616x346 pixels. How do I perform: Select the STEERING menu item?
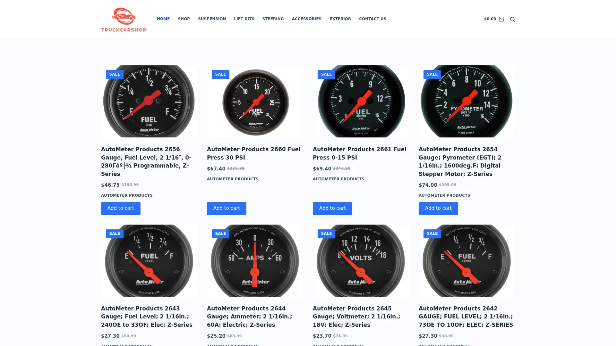(x=273, y=19)
